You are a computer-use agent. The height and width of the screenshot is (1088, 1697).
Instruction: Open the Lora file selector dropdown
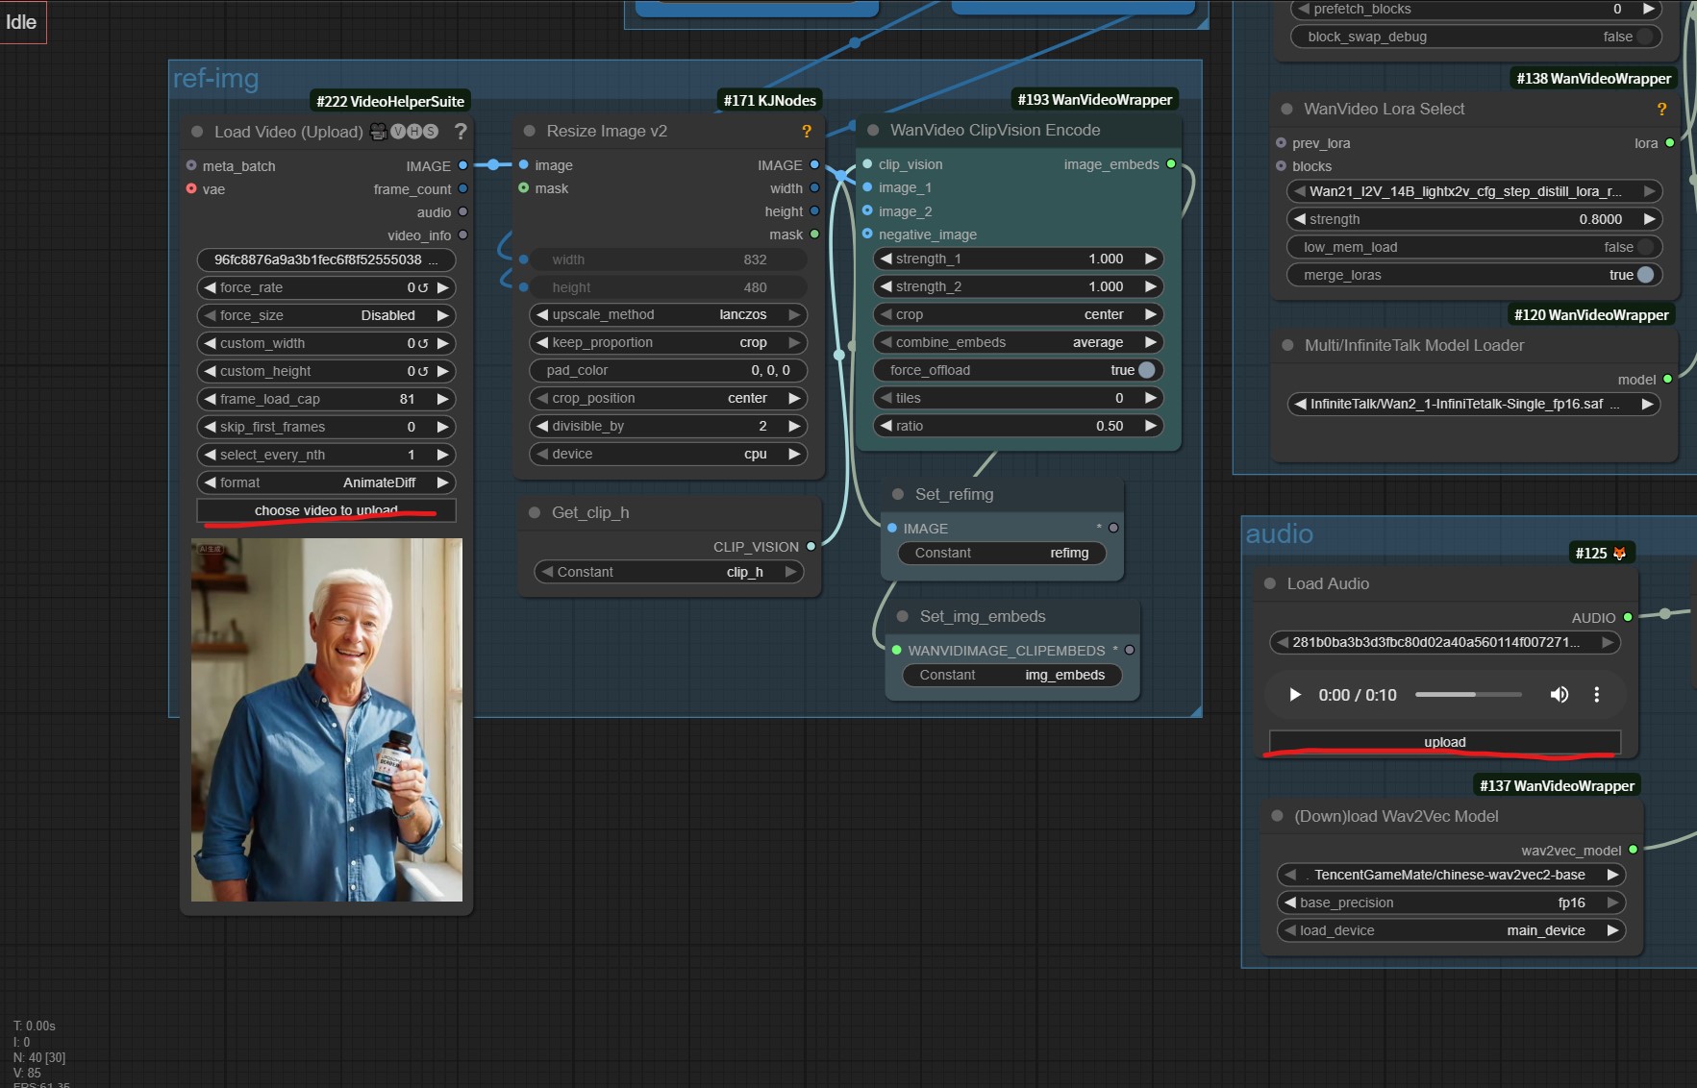point(1474,191)
